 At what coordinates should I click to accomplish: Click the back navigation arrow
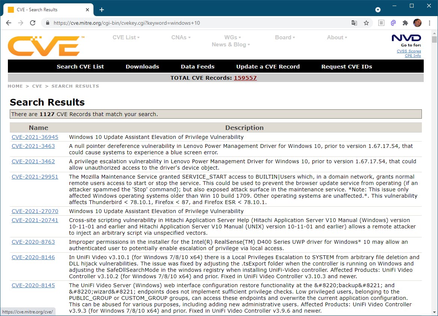pyautogui.click(x=9, y=23)
